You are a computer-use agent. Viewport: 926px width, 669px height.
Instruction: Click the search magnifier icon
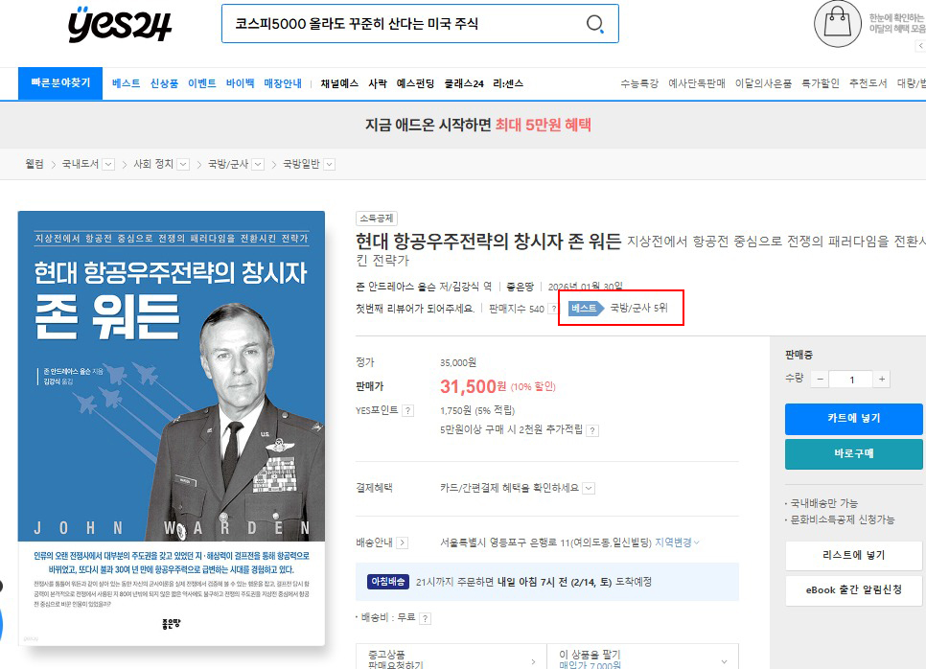click(595, 24)
